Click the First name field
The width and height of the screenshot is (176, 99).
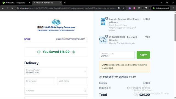point(40,81)
